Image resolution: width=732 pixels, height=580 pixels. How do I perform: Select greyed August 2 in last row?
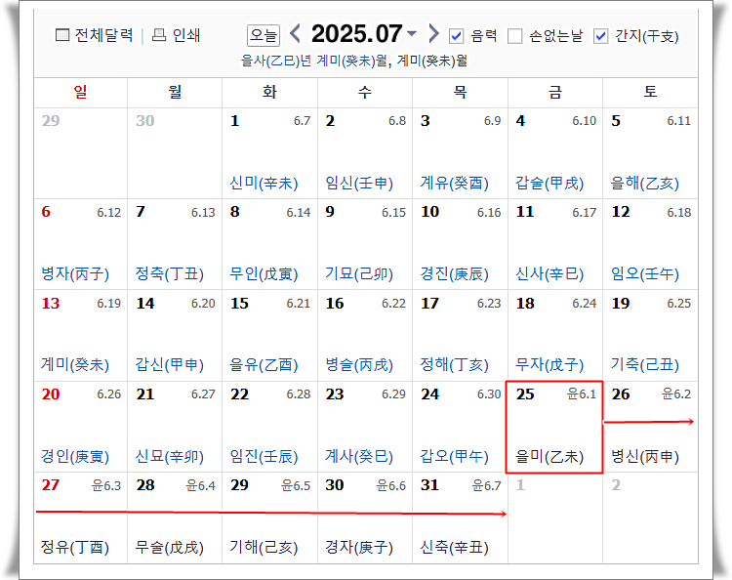click(650, 518)
